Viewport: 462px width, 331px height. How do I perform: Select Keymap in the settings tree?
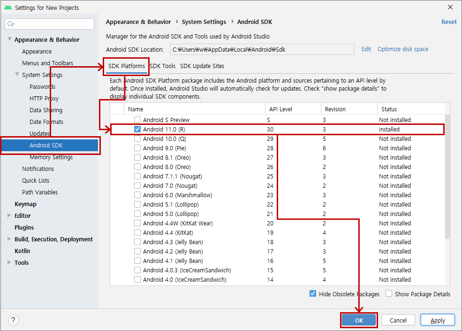25,204
